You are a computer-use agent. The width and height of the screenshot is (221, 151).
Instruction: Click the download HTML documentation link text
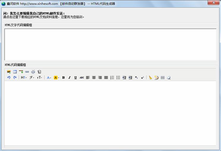(x=44, y=17)
